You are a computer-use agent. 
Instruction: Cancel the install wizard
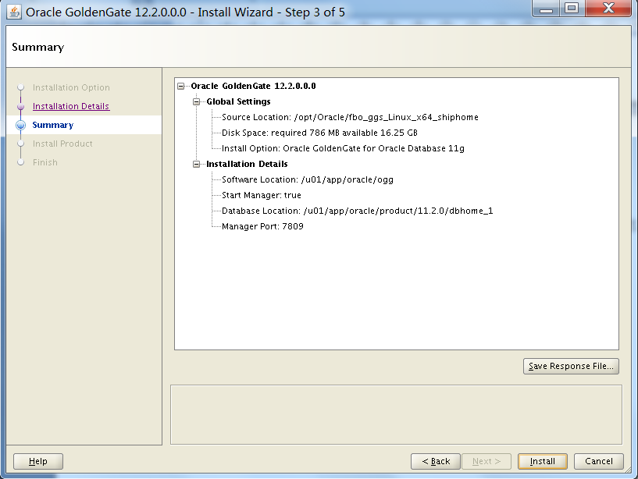[598, 461]
